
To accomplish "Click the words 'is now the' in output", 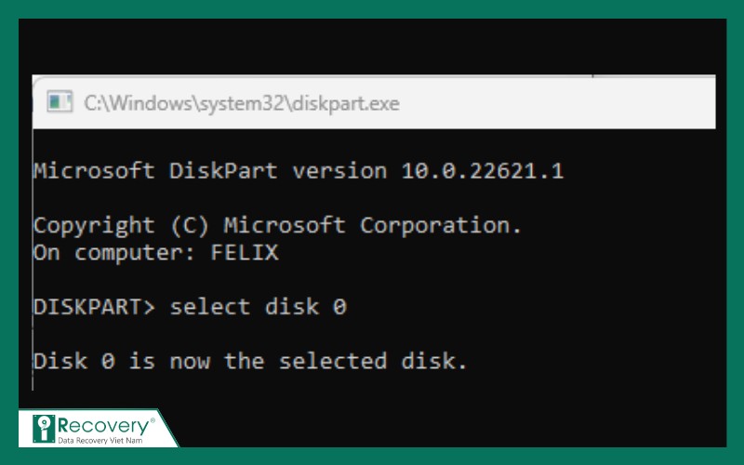I will [196, 361].
